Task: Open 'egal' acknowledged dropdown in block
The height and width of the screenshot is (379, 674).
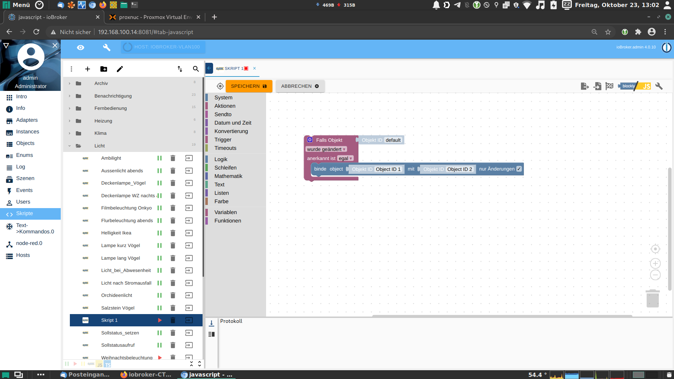Action: point(345,159)
